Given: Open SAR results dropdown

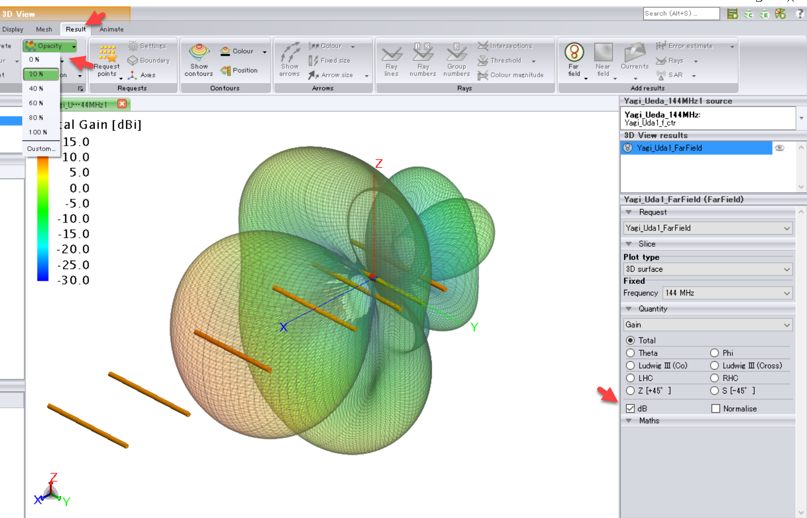Looking at the screenshot, I should click(694, 76).
